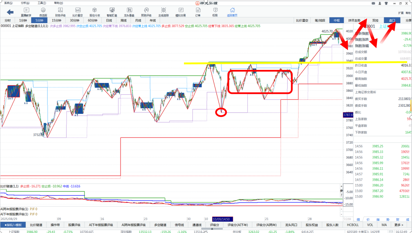This screenshot has width=412, height=233.
Task: Click the 返回首页 home icon
Action: tap(232, 12)
